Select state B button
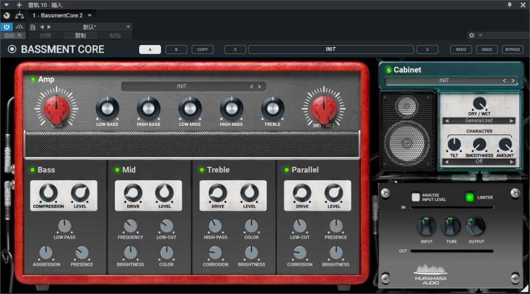This screenshot has width=530, height=294. pos(176,49)
